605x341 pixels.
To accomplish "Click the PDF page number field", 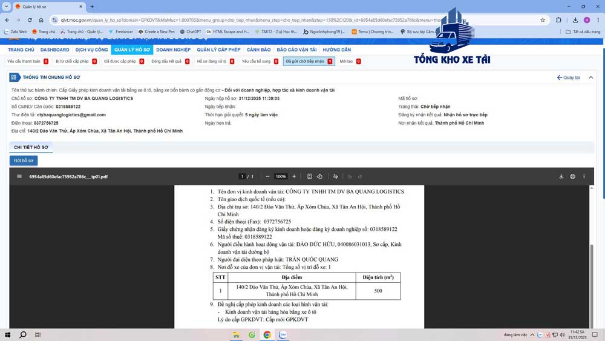I will [x=242, y=177].
